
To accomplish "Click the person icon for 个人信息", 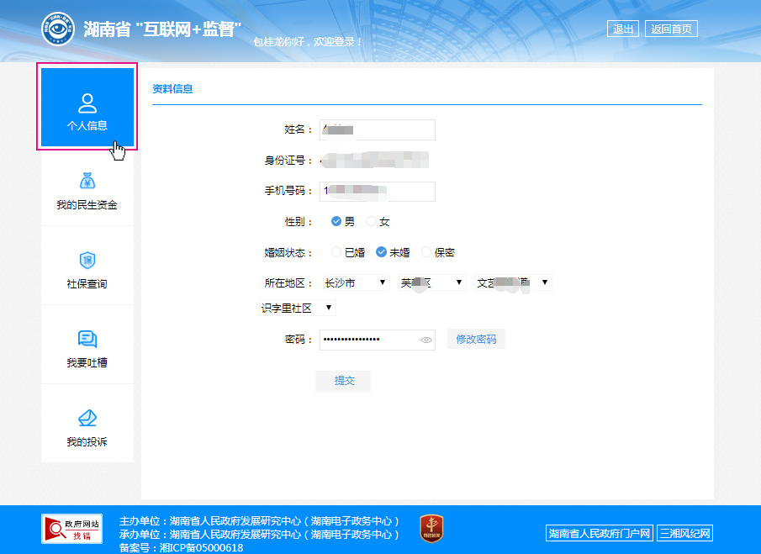I will [x=87, y=103].
